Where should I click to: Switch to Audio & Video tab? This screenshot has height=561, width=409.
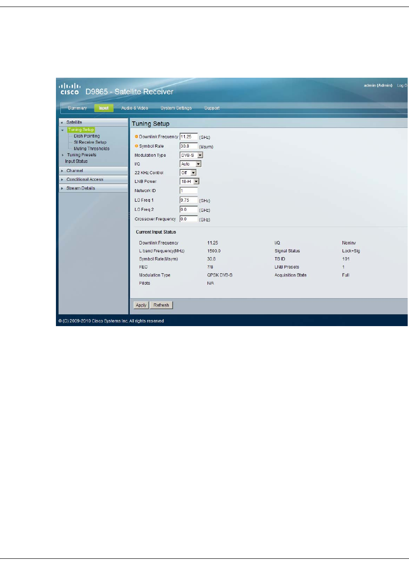pyautogui.click(x=135, y=108)
